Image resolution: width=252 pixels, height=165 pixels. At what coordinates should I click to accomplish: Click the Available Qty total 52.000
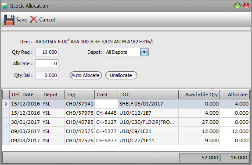pyautogui.click(x=199, y=158)
